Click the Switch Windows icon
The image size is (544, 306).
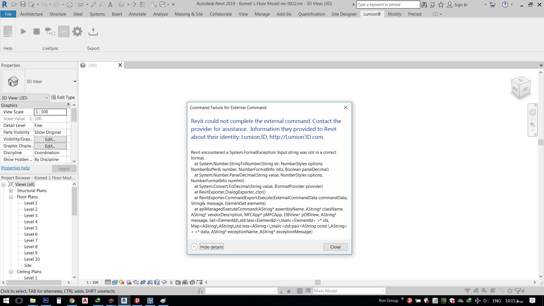(162, 5)
